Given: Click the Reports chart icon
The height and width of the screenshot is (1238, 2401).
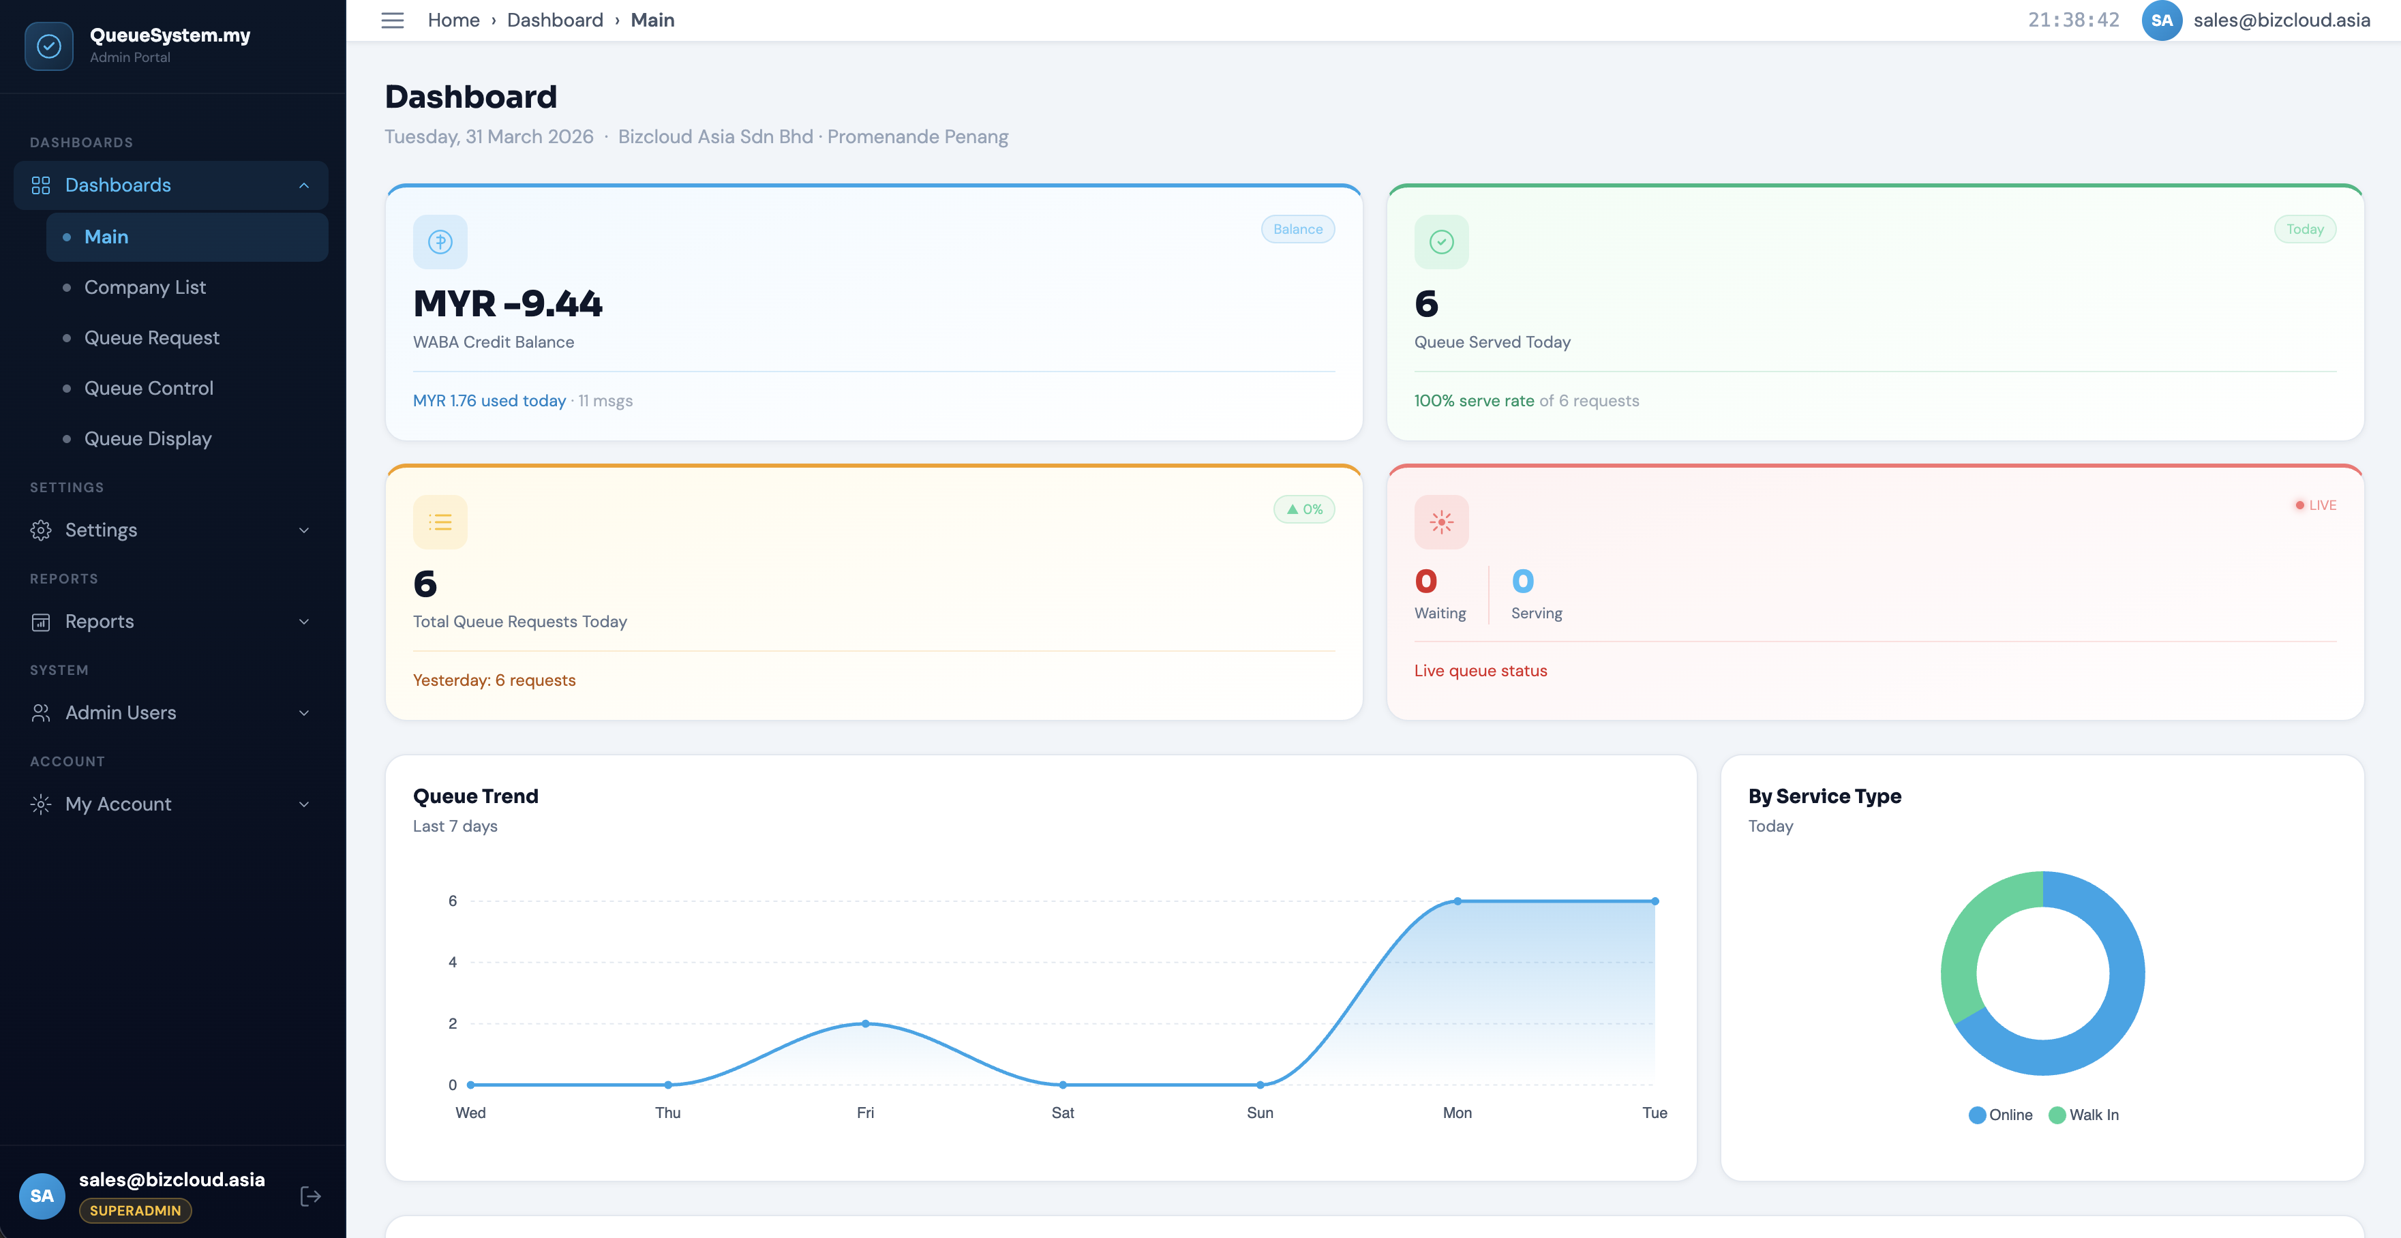Looking at the screenshot, I should pos(41,622).
